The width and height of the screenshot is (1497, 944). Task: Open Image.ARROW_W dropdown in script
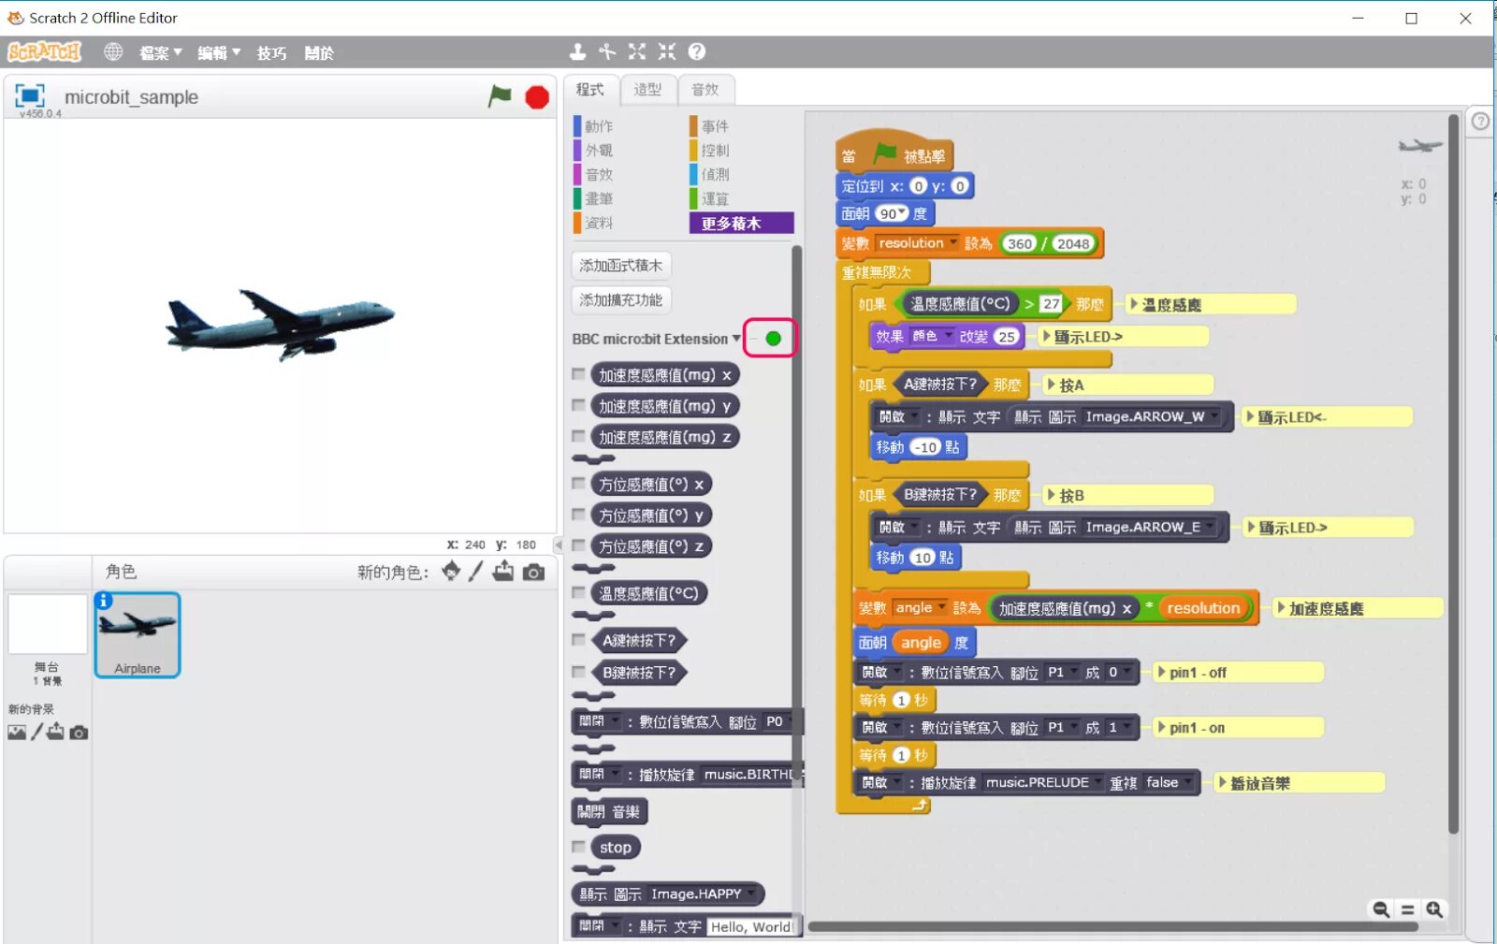point(1214,416)
